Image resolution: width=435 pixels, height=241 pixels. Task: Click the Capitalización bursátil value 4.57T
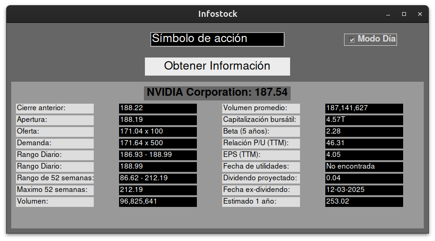click(364, 120)
